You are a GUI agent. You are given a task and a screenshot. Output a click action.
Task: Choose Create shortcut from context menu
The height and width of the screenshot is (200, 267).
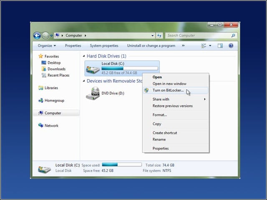(x=176, y=133)
